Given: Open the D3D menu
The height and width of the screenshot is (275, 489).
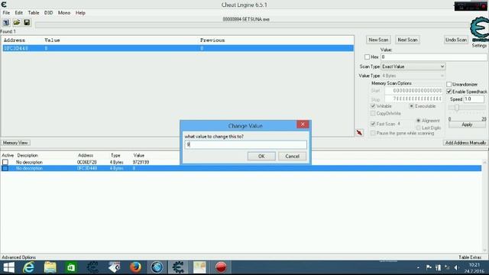Looking at the screenshot, I should (48, 13).
